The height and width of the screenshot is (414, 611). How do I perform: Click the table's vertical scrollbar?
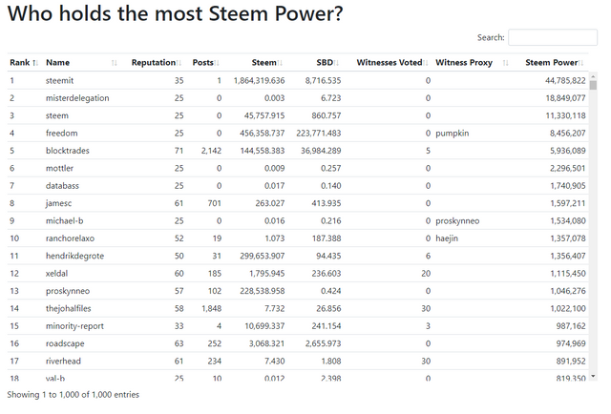click(x=593, y=229)
